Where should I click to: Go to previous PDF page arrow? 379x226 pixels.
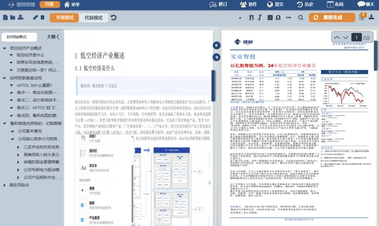coord(336,37)
